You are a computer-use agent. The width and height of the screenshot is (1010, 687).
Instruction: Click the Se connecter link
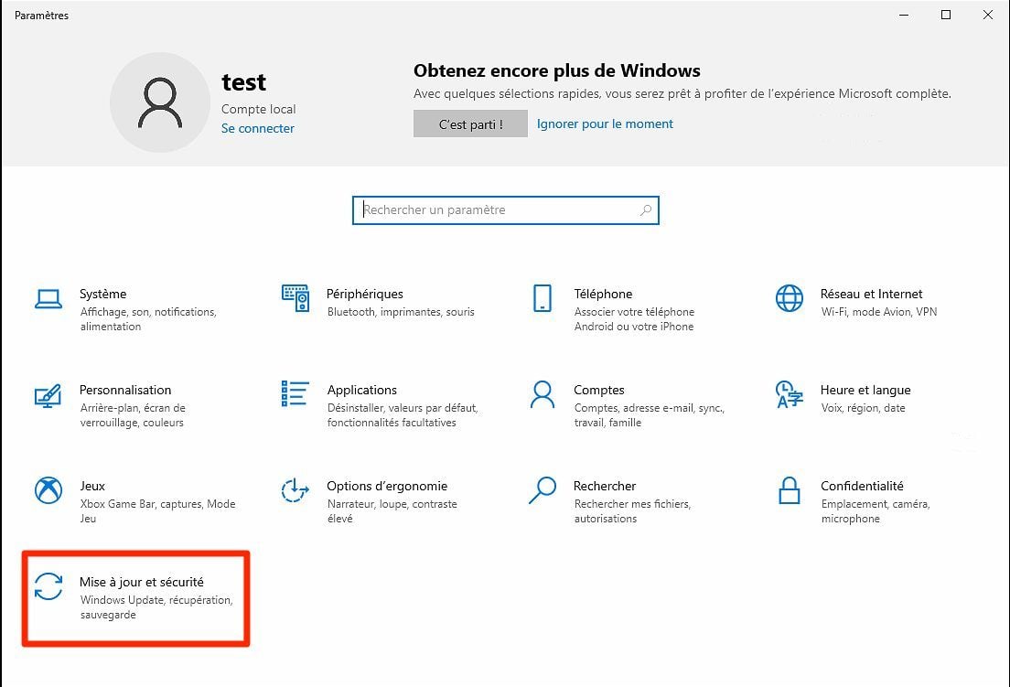point(258,128)
